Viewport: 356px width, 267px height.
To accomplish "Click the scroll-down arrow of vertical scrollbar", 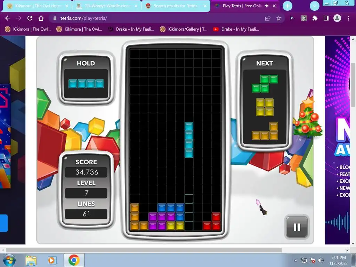I will pyautogui.click(x=353, y=244).
